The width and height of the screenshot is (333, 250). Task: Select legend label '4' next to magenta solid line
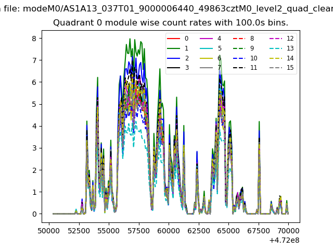(x=220, y=39)
